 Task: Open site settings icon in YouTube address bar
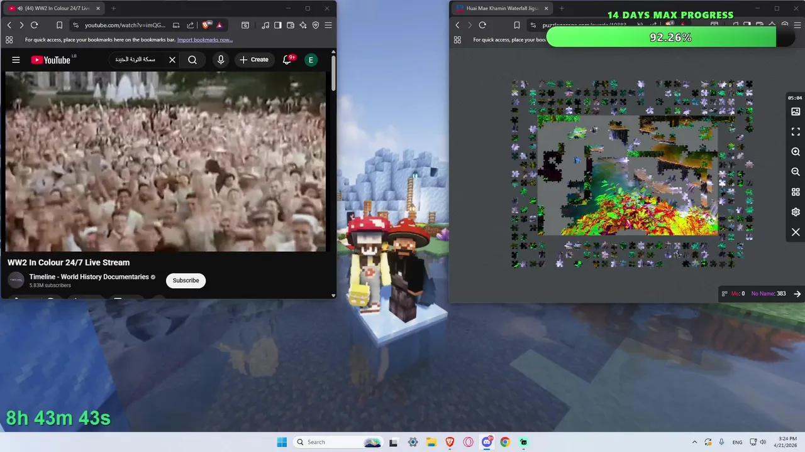point(75,25)
